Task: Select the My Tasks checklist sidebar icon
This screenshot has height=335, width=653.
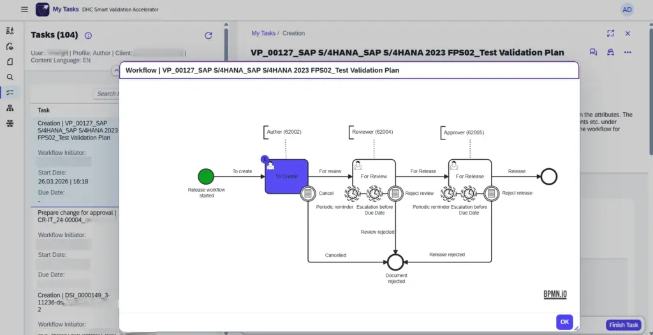Action: tap(10, 92)
